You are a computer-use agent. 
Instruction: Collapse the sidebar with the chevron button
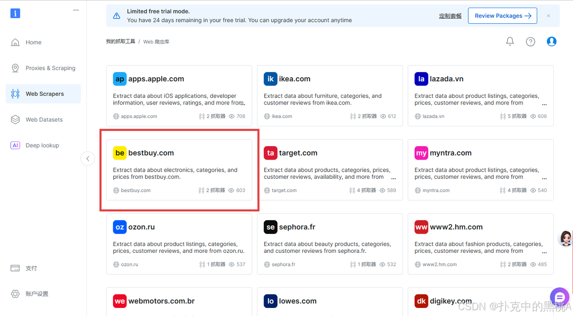tap(88, 159)
